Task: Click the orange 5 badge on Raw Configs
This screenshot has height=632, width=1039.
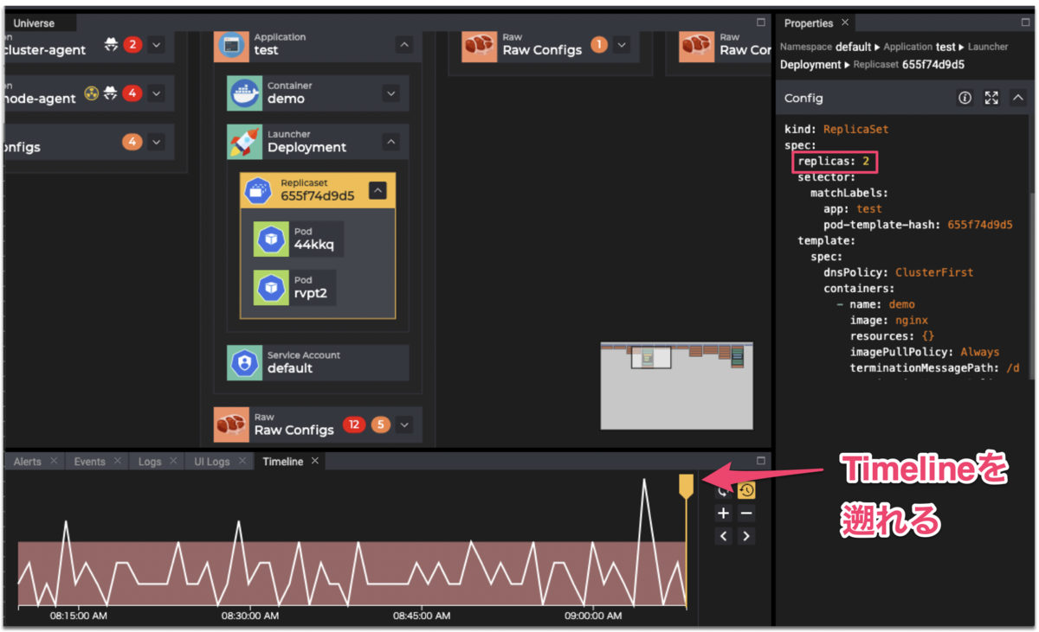Action: (x=380, y=425)
